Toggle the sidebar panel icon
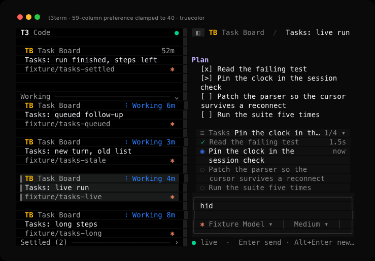The image size is (375, 261). coord(198,33)
